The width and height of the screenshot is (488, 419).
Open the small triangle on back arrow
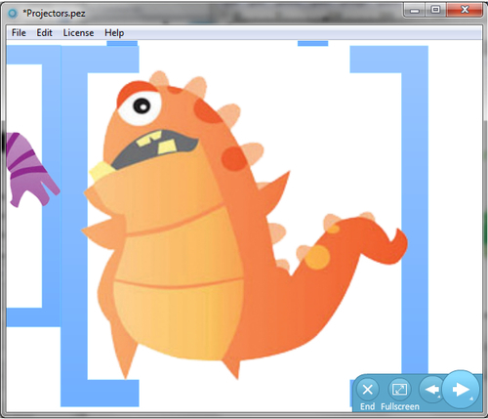439,397
